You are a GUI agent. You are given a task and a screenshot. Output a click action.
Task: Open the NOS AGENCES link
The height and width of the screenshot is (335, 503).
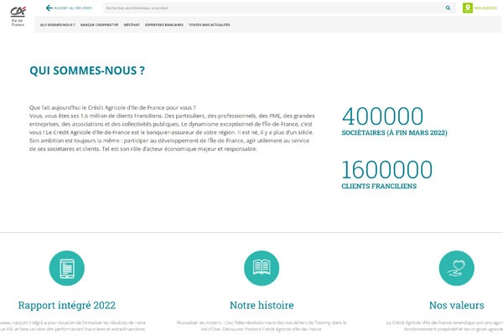[x=485, y=8]
